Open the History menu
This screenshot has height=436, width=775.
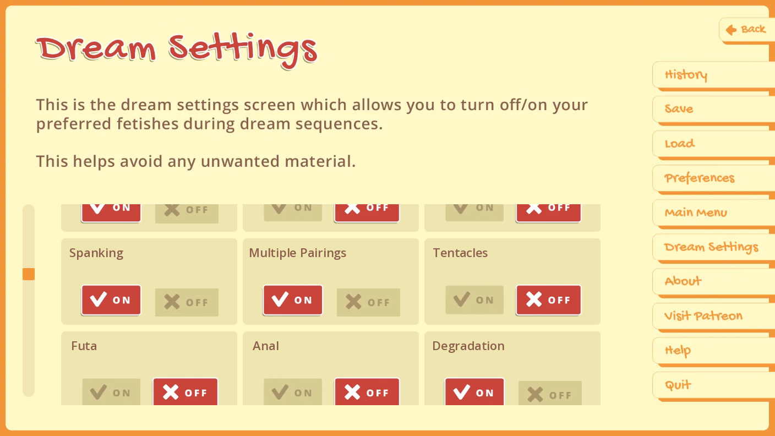686,75
